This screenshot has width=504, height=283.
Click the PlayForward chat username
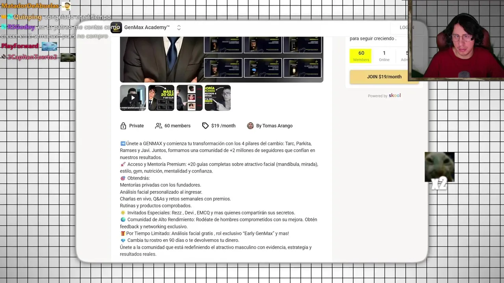20,46
